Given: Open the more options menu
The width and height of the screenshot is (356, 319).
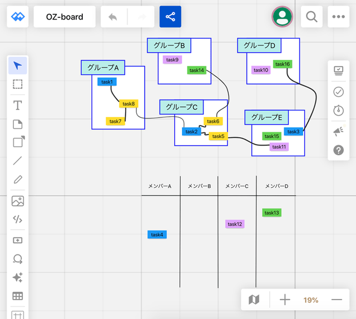Looking at the screenshot, I should tap(339, 17).
